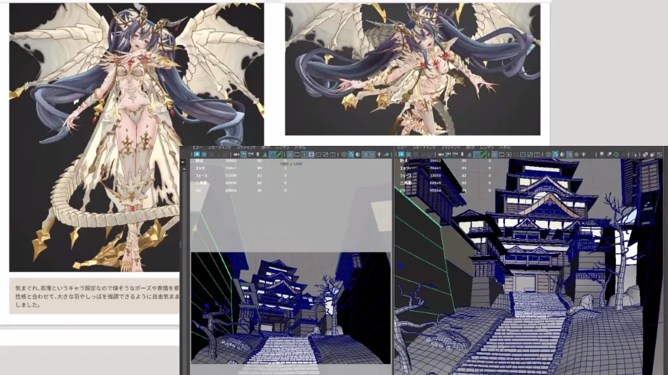Open パネル menu in left viewport
Image resolution: width=668 pixels, height=375 pixels.
(x=300, y=147)
